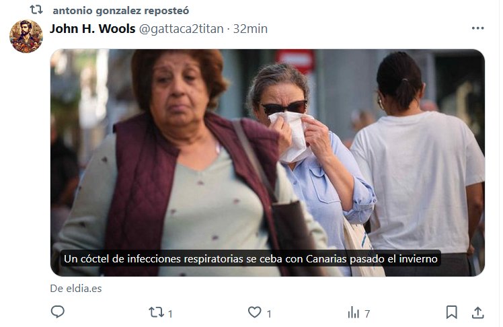The height and width of the screenshot is (327, 503).
Task: Open the @gattaca2titan handle link
Action: coord(182,29)
